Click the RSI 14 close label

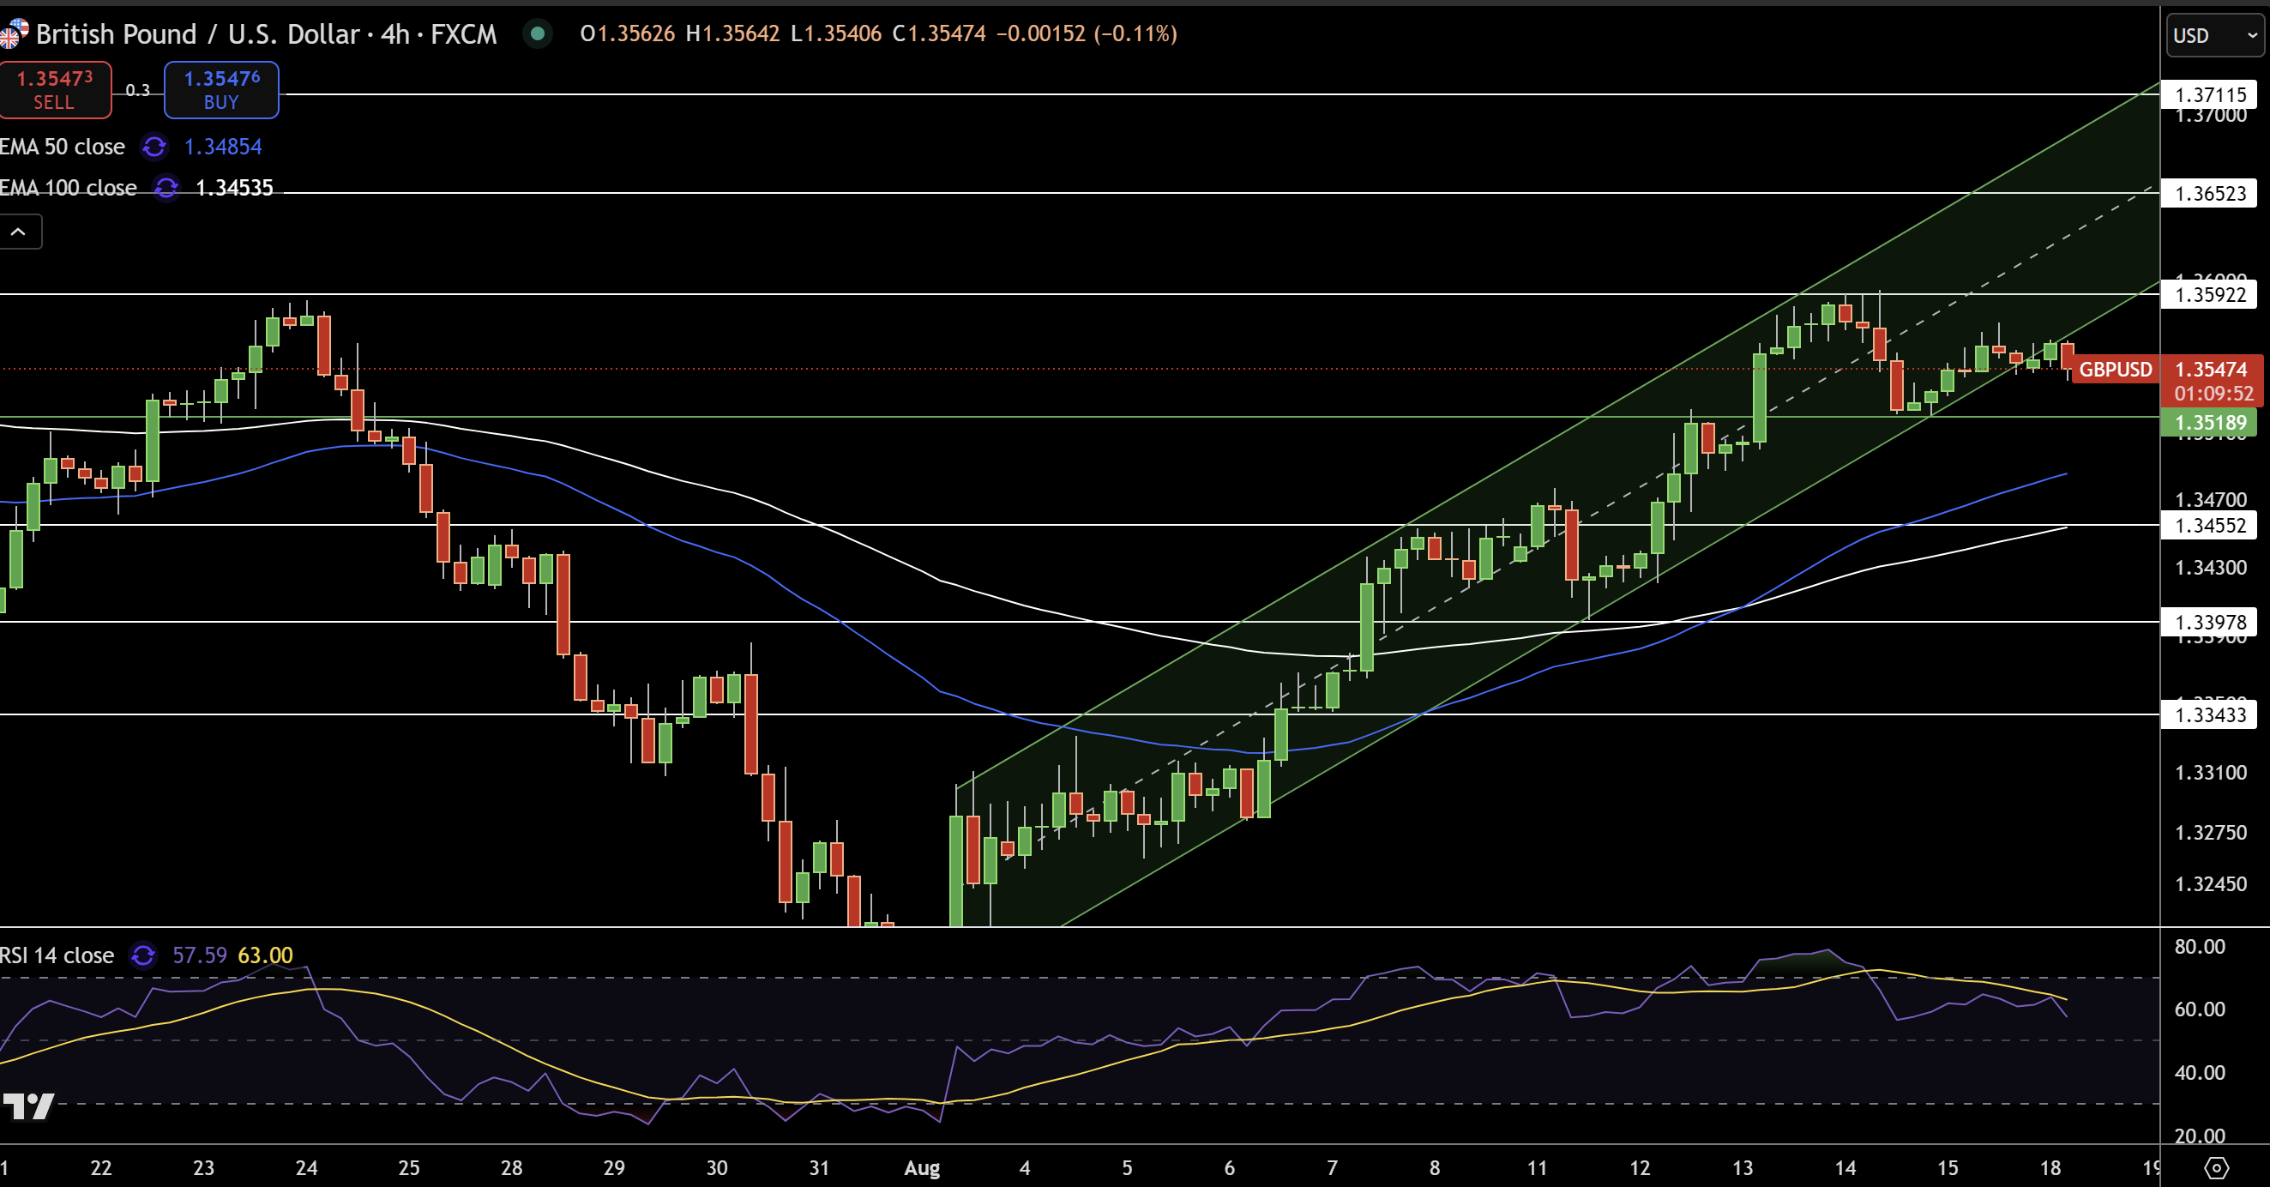pyautogui.click(x=57, y=955)
